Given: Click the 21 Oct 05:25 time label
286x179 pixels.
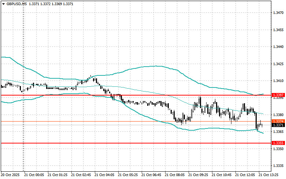Looking at the screenshot, I should 128,175.
